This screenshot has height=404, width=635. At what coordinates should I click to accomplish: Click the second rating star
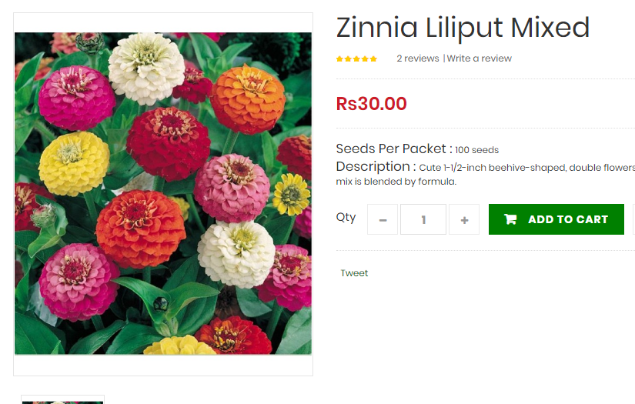click(348, 59)
